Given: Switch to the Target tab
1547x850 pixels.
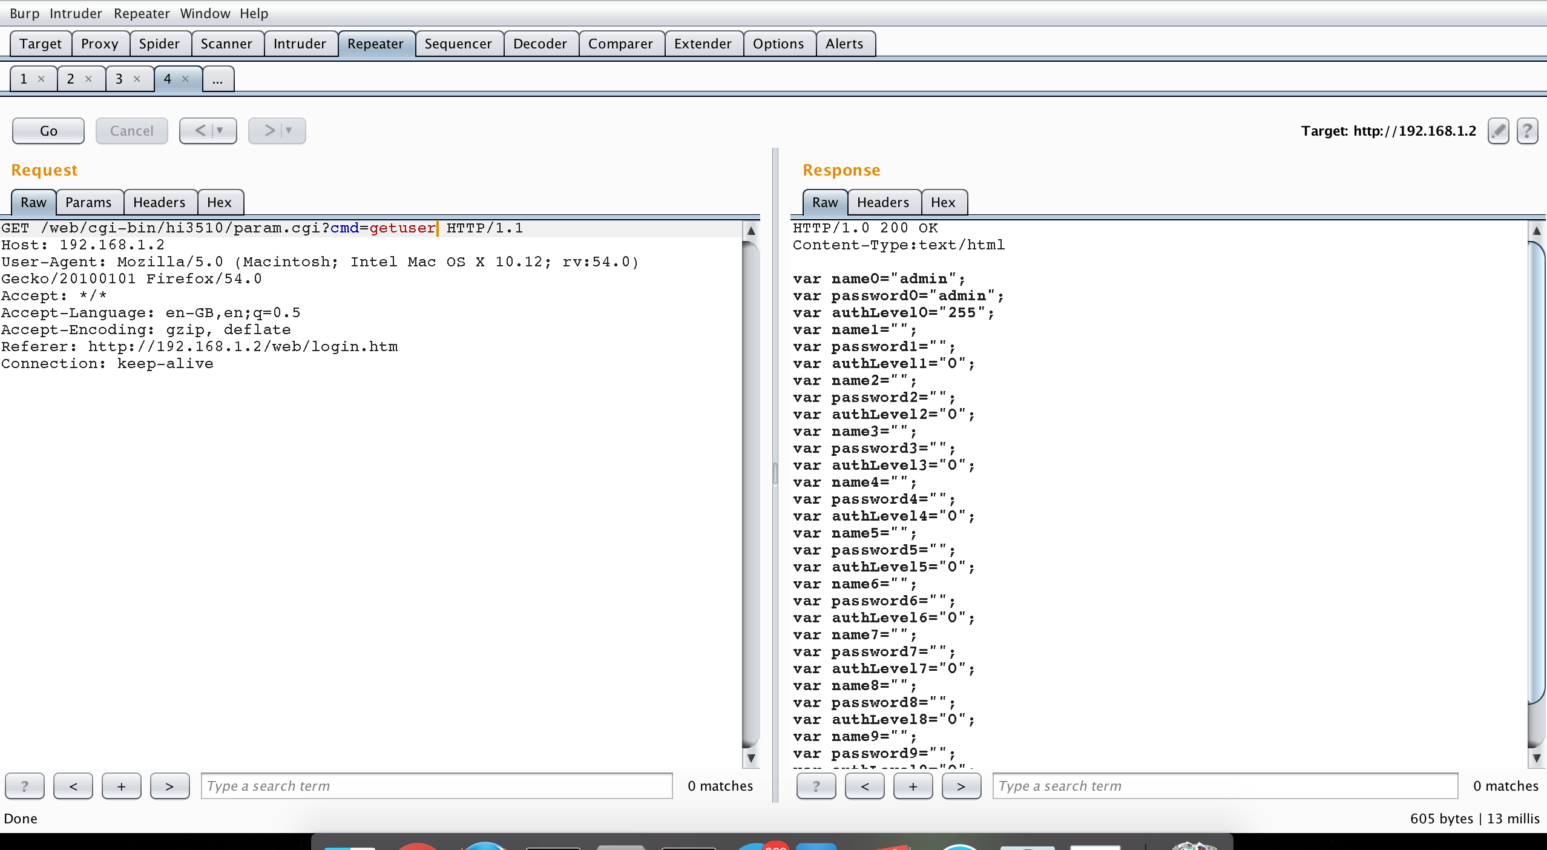Looking at the screenshot, I should click(x=41, y=44).
